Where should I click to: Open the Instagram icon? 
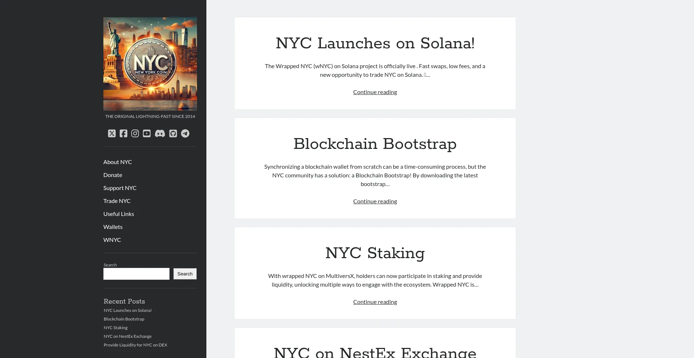click(135, 133)
